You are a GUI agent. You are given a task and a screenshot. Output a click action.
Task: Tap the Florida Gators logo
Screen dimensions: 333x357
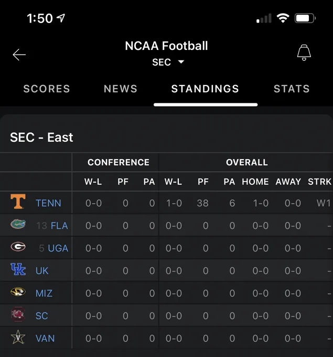pyautogui.click(x=18, y=224)
